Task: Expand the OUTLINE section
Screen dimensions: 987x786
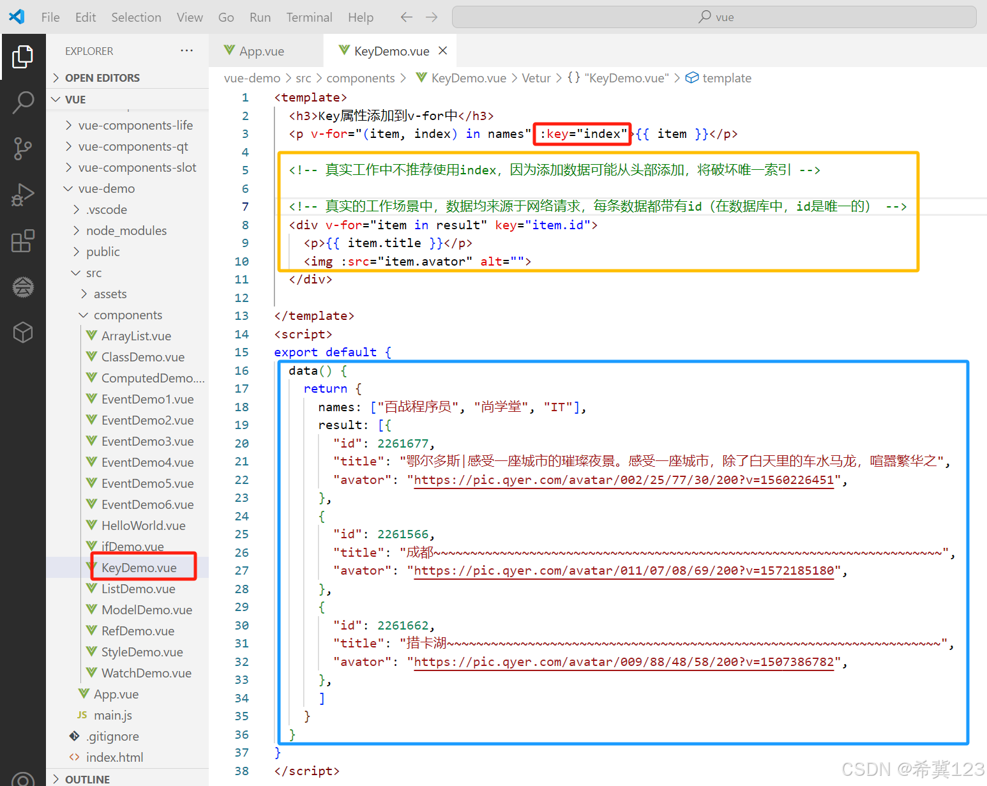Action: (x=128, y=778)
